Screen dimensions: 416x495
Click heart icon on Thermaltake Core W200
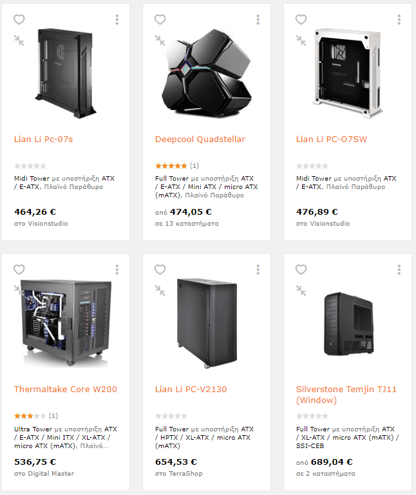tap(19, 269)
